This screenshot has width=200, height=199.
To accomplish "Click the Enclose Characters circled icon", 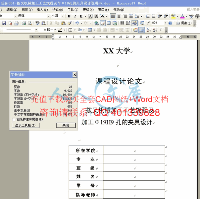I will click(197, 16).
